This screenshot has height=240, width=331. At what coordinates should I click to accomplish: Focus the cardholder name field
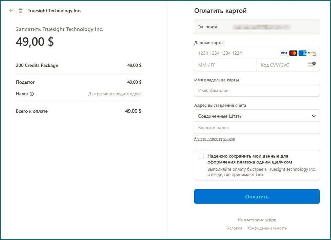[x=257, y=90]
